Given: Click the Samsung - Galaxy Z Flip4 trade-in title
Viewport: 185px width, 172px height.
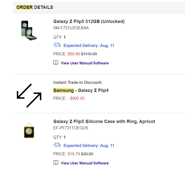Looking at the screenshot, I should [81, 90].
